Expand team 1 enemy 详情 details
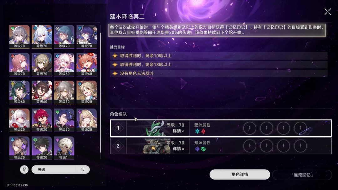 click(x=178, y=131)
